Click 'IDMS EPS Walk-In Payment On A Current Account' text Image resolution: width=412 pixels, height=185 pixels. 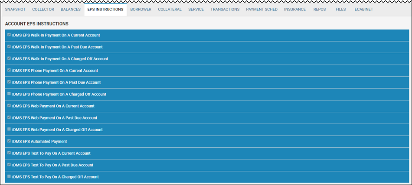[56, 35]
